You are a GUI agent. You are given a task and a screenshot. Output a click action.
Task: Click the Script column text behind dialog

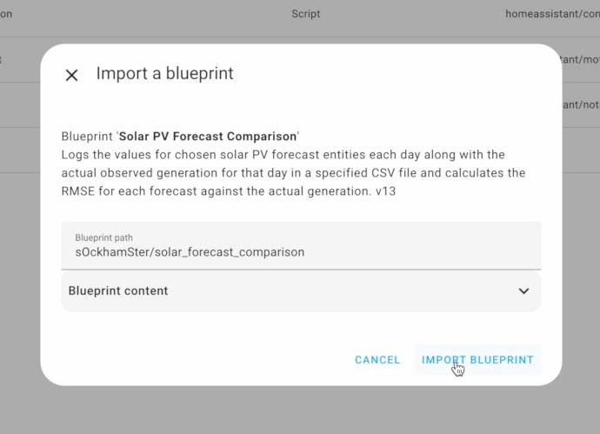point(306,14)
